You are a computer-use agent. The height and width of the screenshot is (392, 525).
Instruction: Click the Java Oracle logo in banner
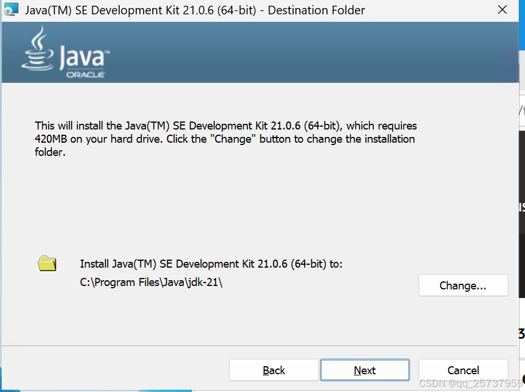tap(66, 52)
